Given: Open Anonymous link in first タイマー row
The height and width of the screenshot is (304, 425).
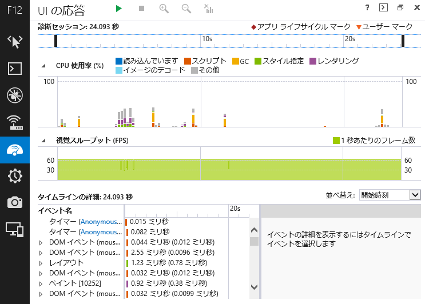Looking at the screenshot, I should [101, 222].
